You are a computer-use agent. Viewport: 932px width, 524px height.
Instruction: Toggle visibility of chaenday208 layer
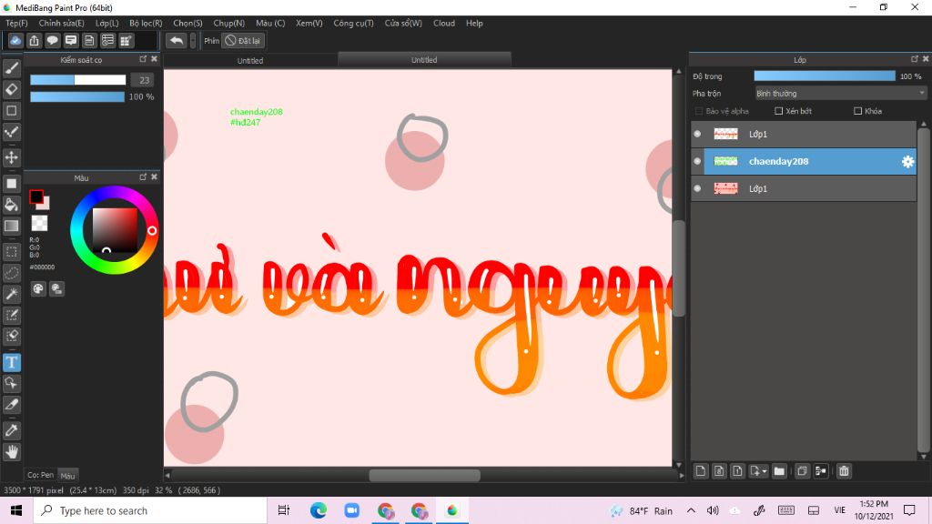click(697, 161)
